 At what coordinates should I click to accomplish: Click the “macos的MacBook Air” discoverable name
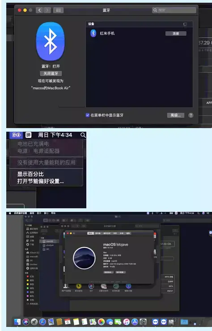[51, 88]
